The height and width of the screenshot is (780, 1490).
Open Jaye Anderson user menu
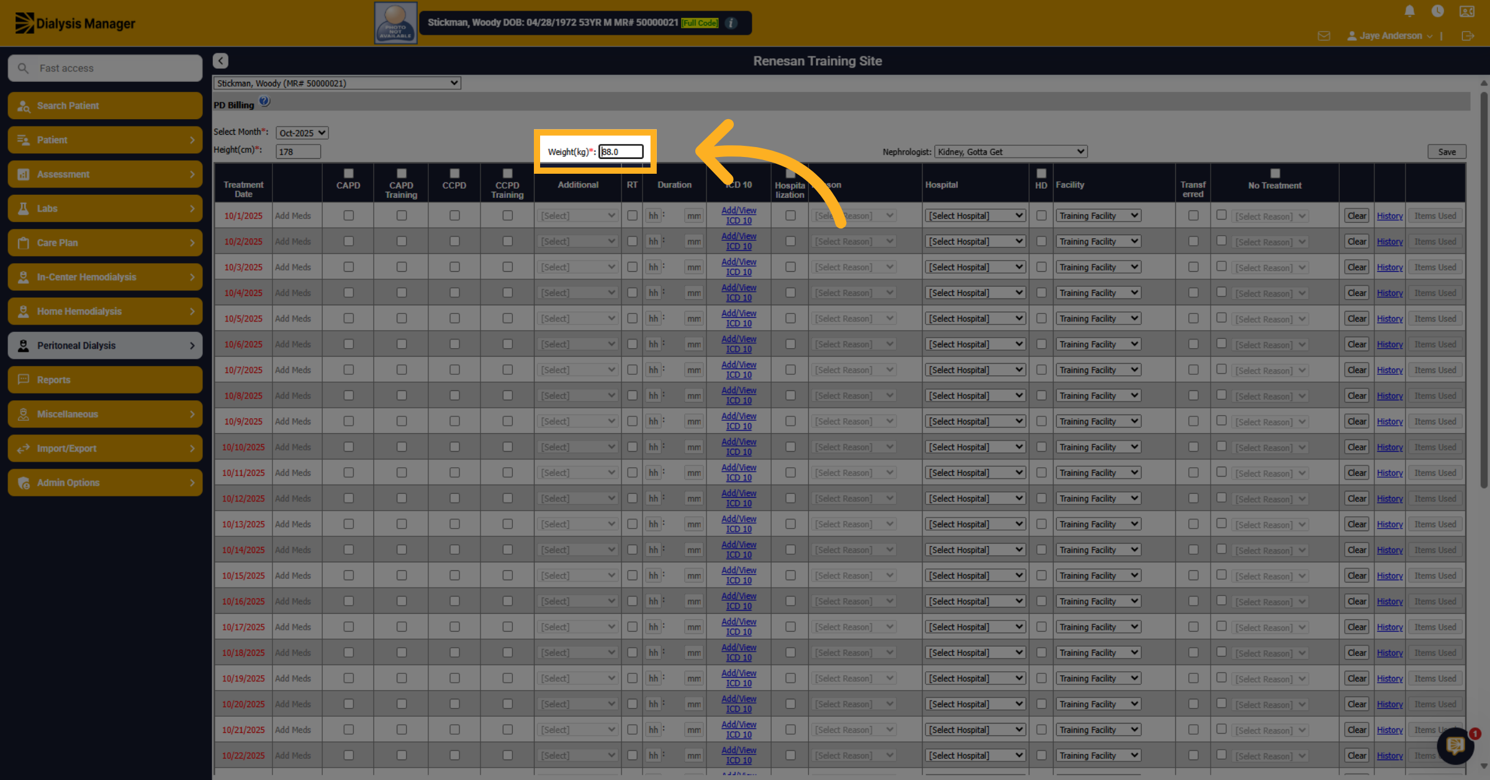(x=1390, y=36)
